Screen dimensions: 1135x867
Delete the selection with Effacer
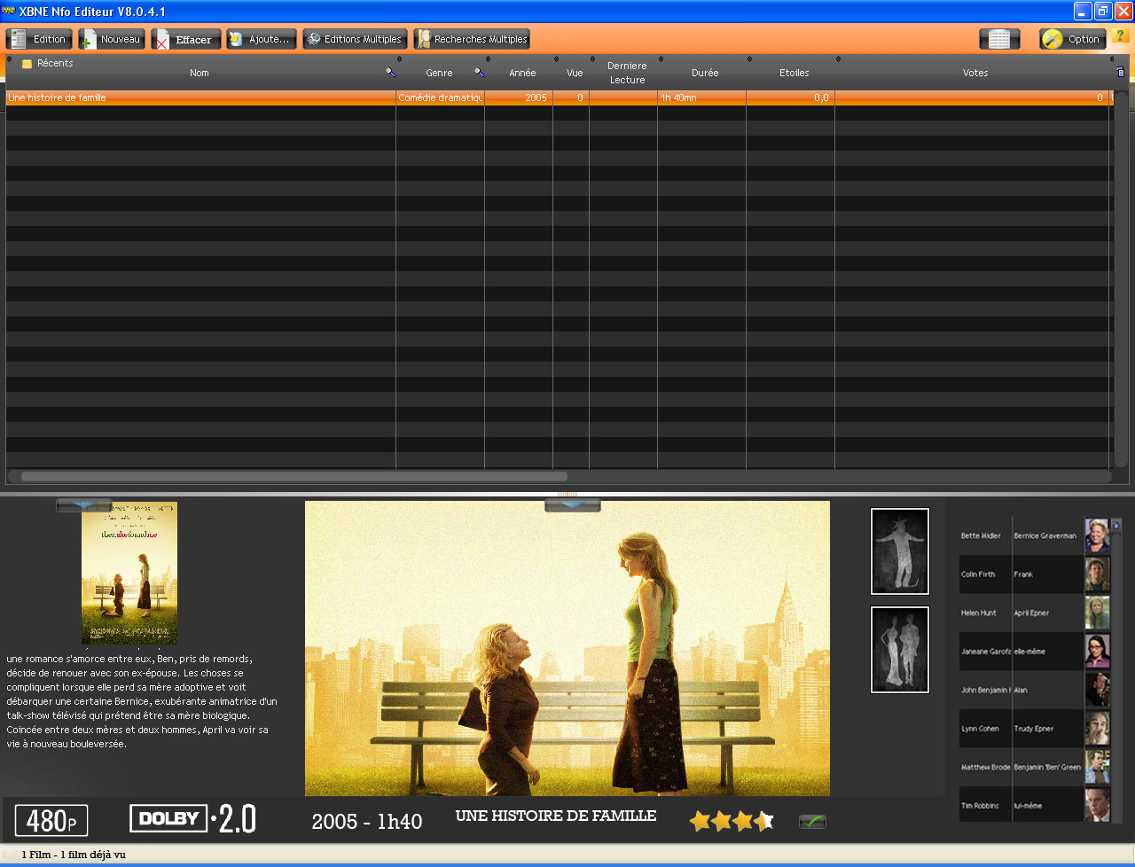pos(185,39)
